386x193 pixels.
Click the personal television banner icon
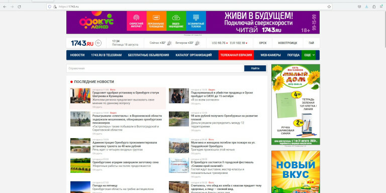coord(156,21)
